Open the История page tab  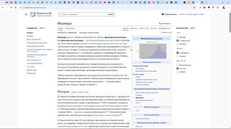pos(154,28)
